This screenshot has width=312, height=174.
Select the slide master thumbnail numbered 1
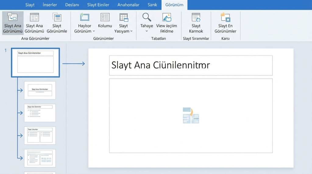(x=35, y=63)
